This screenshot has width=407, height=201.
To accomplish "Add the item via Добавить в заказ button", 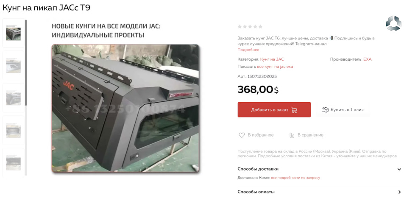I will [x=274, y=109].
